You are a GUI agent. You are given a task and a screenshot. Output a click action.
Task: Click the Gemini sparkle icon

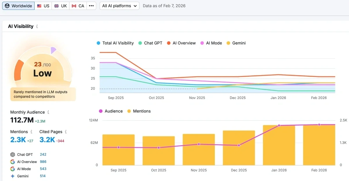point(13,176)
